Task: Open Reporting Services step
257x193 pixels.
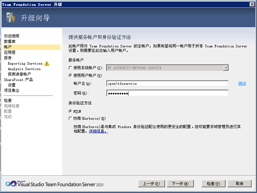Action: pyautogui.click(x=25, y=64)
